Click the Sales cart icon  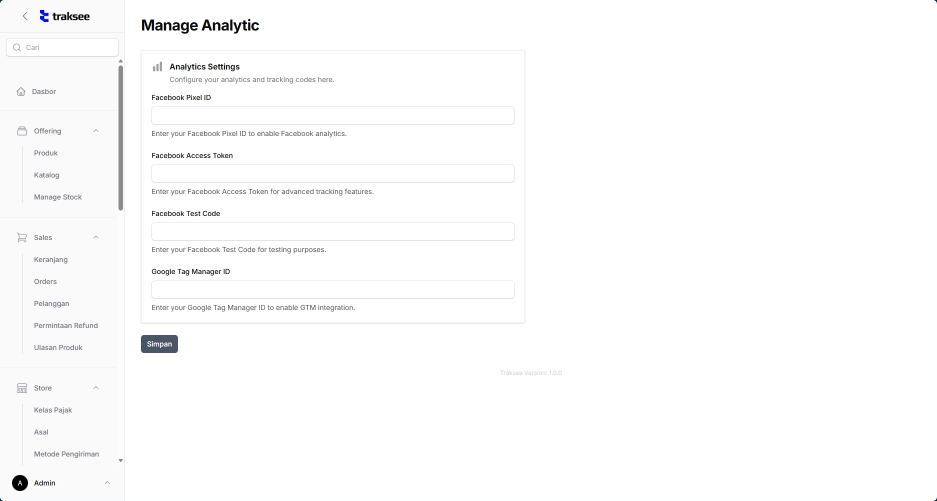[x=22, y=237]
